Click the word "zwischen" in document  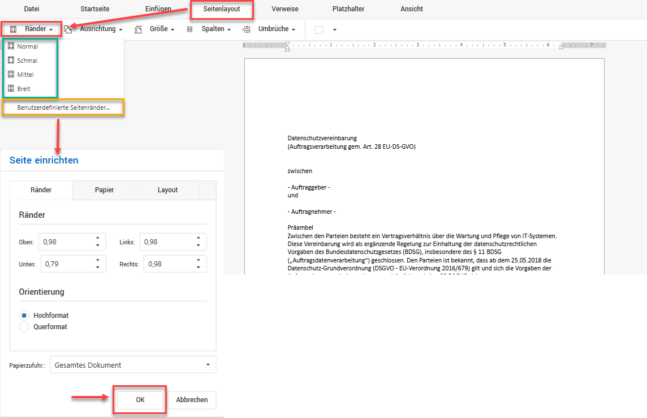pos(300,171)
